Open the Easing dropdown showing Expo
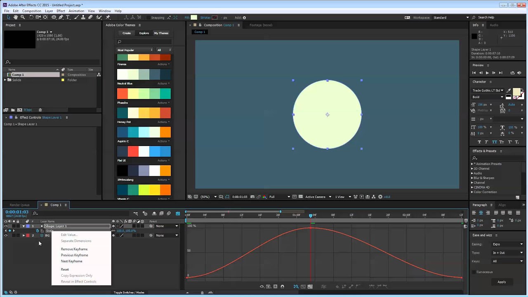 (x=508, y=244)
